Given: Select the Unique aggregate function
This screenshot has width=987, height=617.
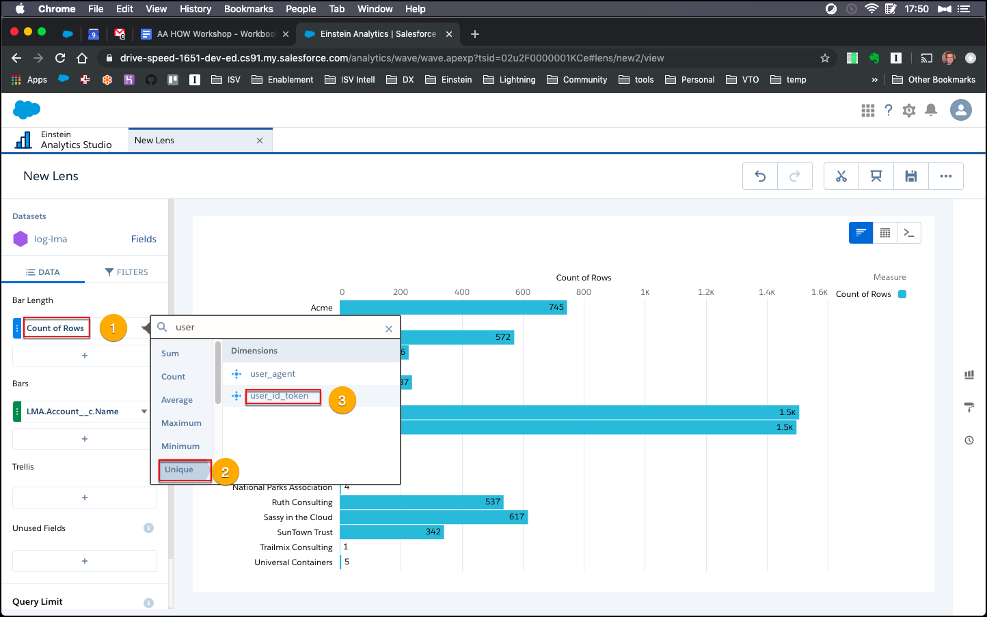Looking at the screenshot, I should (x=183, y=470).
